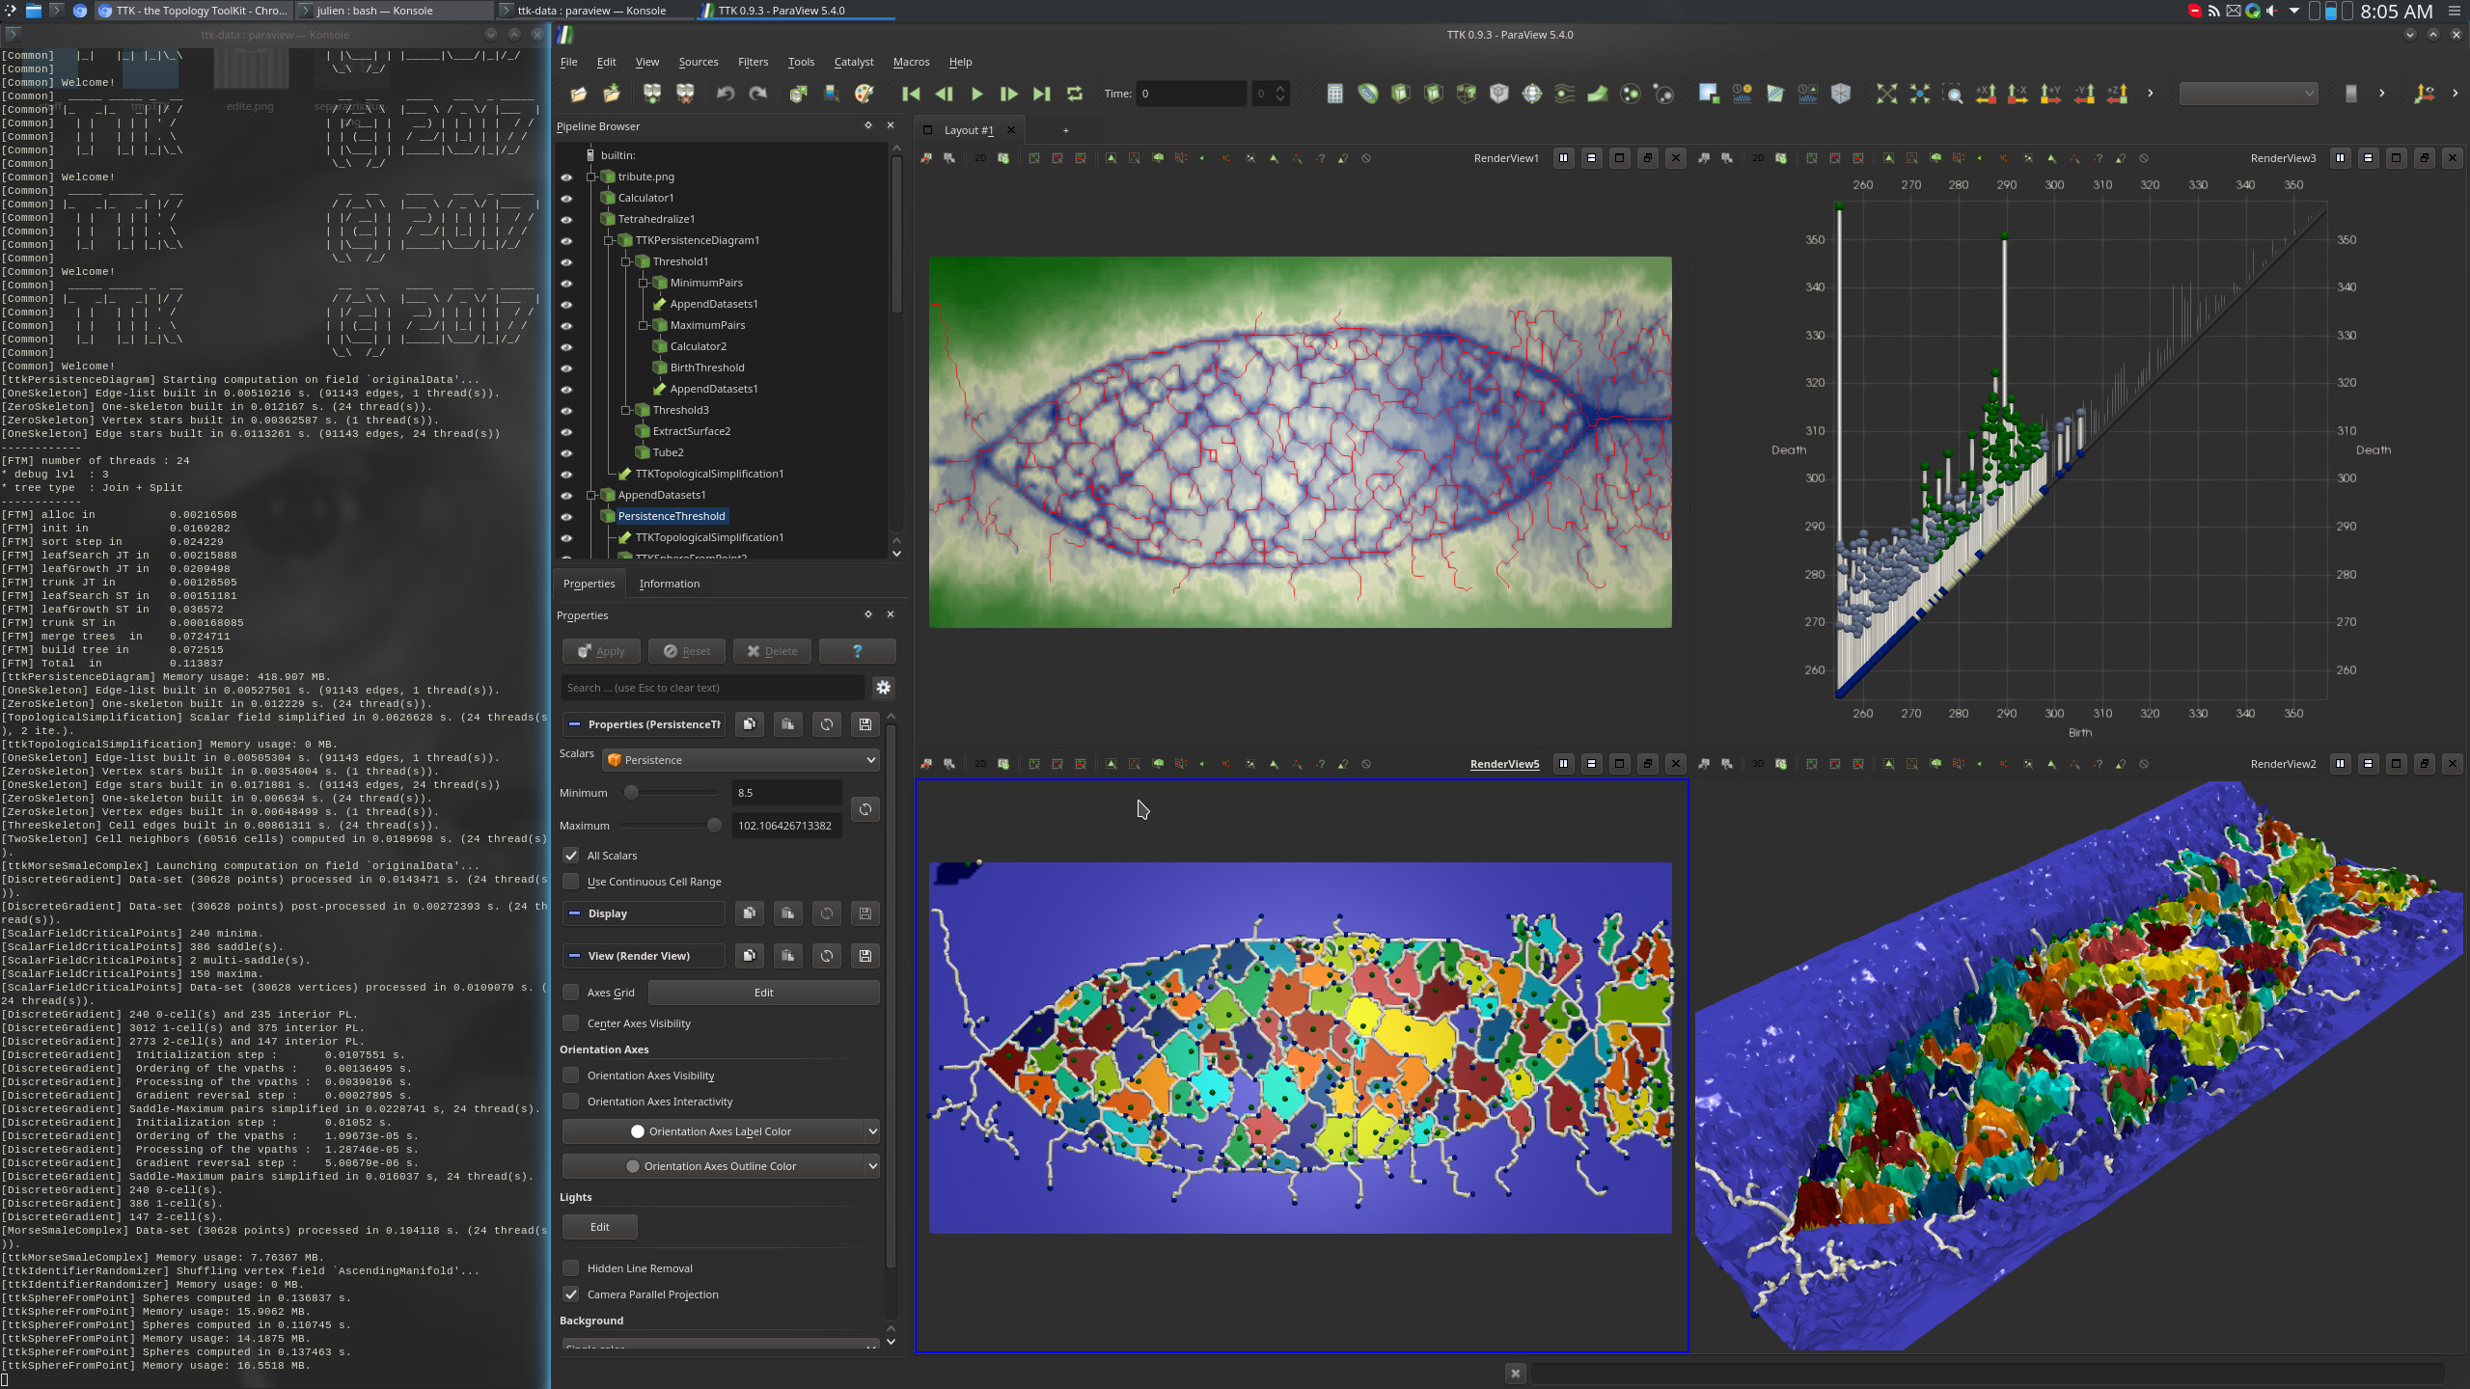Screen dimensions: 2470x1389
Task: Click the Minimum persistence slider handle
Action: pos(631,793)
